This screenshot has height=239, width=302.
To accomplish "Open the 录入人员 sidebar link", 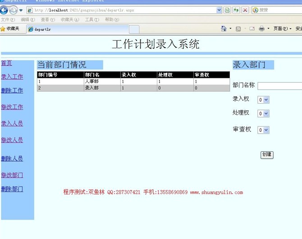I will [x=12, y=123].
